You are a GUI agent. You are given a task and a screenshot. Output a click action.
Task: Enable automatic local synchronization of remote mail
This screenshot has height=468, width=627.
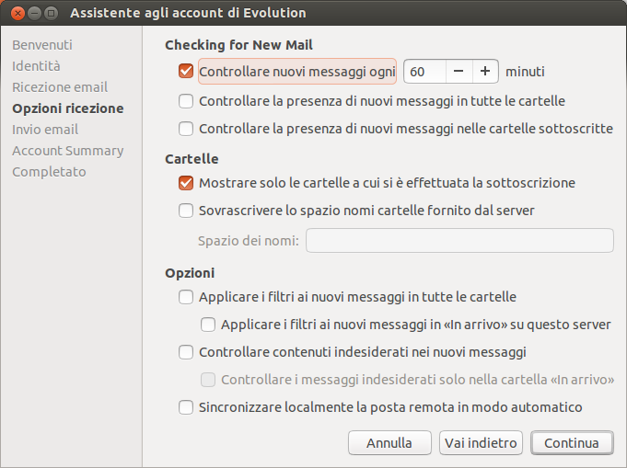(x=187, y=407)
